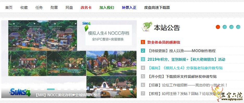244x103 pixels.
Task: Open the 收藏 nav item
Action: click(x=24, y=8)
